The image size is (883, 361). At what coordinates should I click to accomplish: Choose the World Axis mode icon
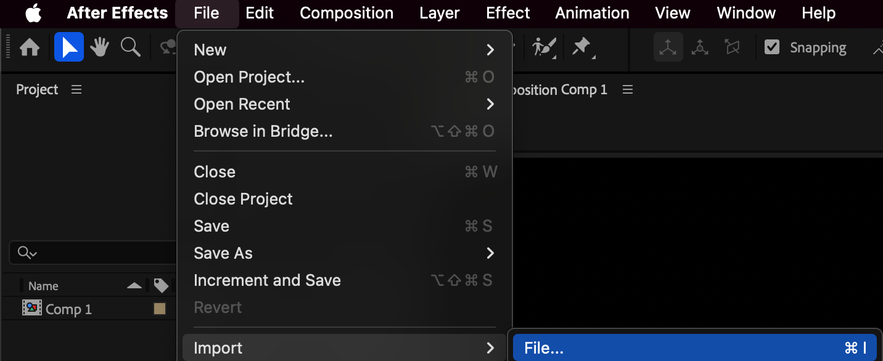700,47
